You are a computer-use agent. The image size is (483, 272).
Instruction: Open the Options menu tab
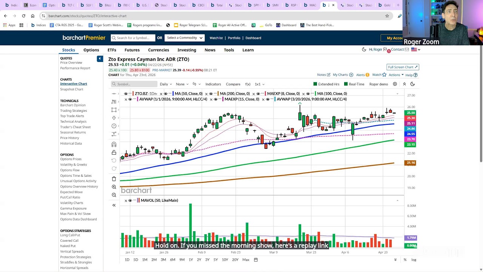(91, 50)
